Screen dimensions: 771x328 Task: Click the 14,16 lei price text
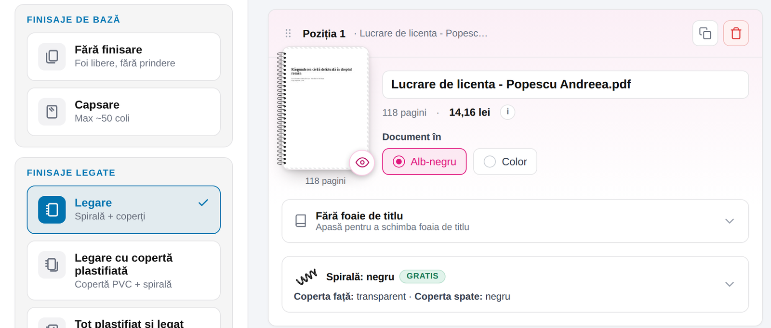[x=469, y=113]
